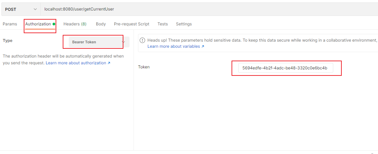Go to the Tests tab
The height and width of the screenshot is (154, 378).
(163, 24)
